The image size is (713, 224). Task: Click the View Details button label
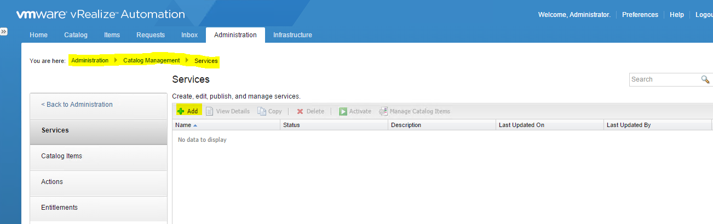click(233, 111)
